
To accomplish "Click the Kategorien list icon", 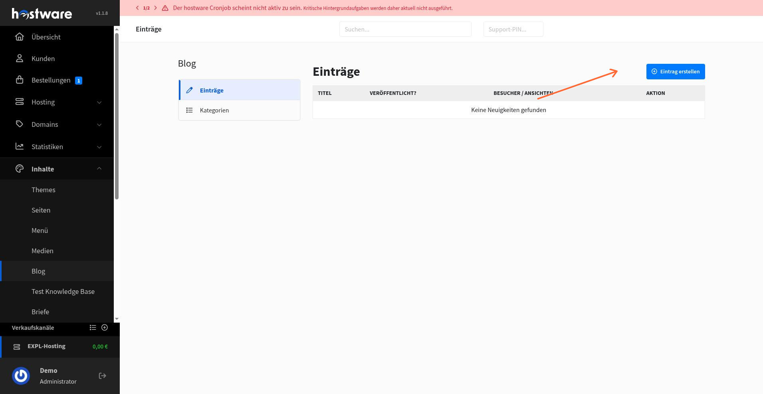I will click(x=190, y=110).
